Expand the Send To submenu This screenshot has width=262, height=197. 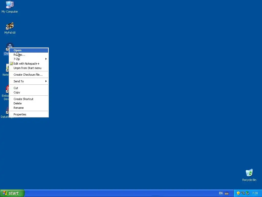(x=29, y=81)
